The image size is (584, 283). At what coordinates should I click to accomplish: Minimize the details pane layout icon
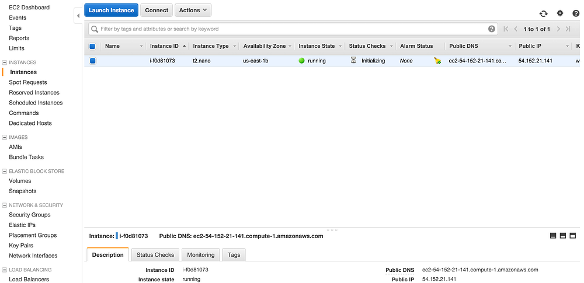click(553, 235)
